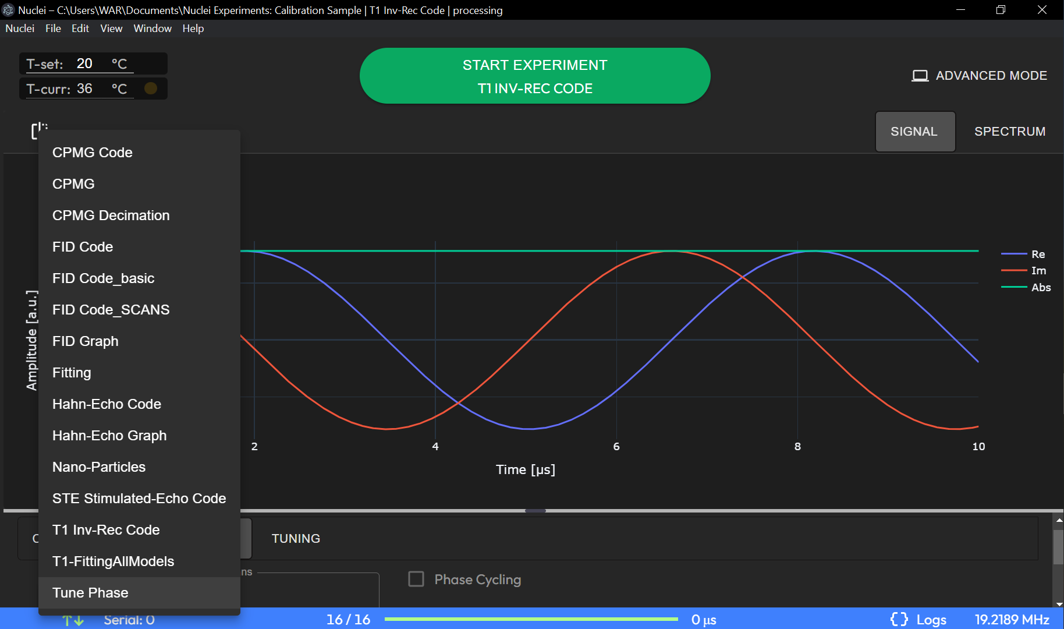Toggle the Im trace in legend
The height and width of the screenshot is (629, 1064).
pos(1024,270)
